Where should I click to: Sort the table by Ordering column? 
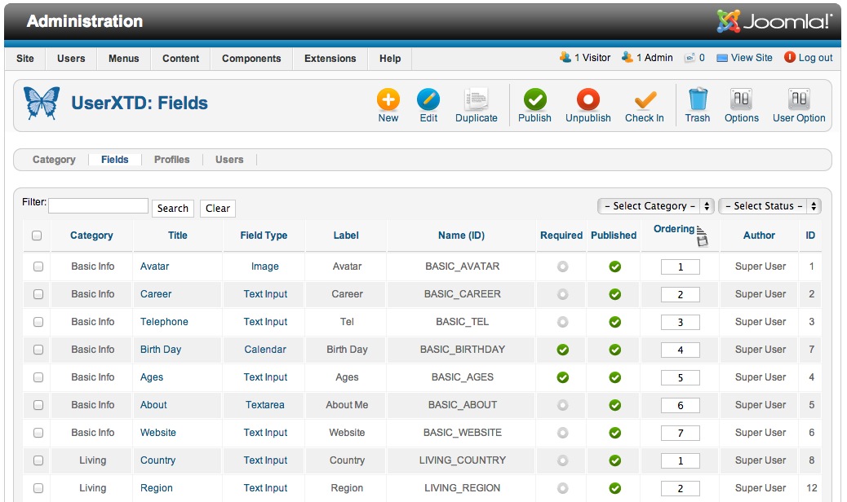(x=674, y=229)
